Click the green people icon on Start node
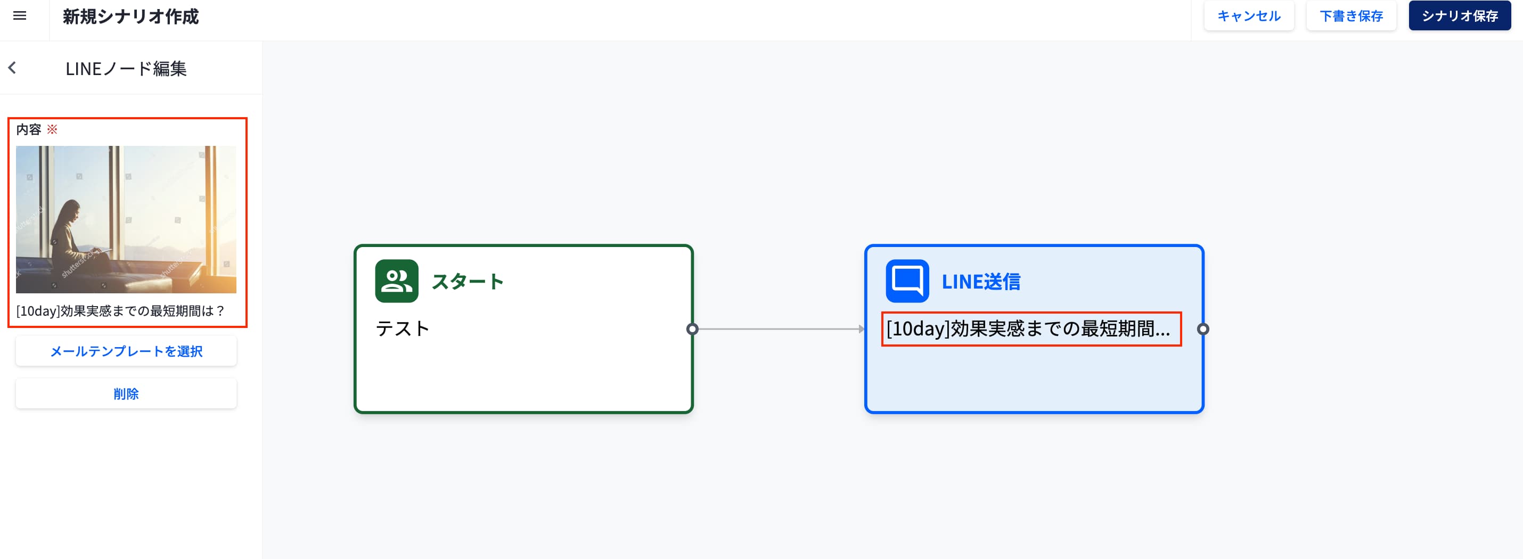1523x559 pixels. click(396, 281)
